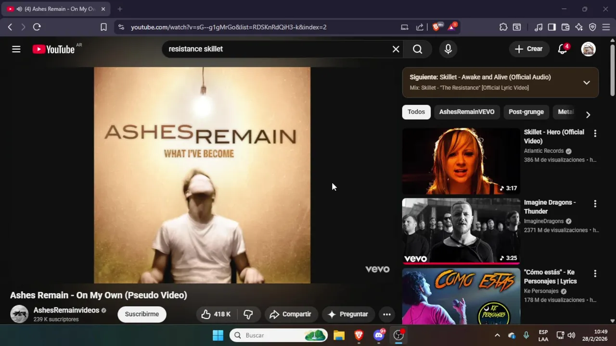The image size is (616, 346).
Task: Click the magnifier search button
Action: 417,49
